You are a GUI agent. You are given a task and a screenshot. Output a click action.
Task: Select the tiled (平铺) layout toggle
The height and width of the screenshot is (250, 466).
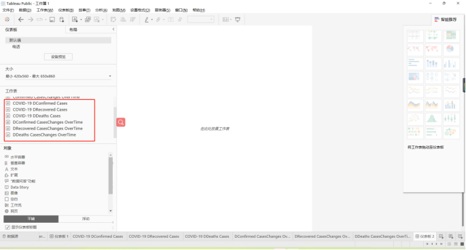[x=31, y=219]
